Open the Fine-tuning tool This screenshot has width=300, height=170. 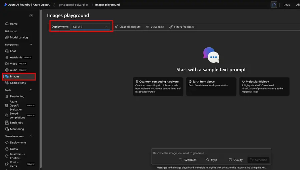click(x=17, y=96)
